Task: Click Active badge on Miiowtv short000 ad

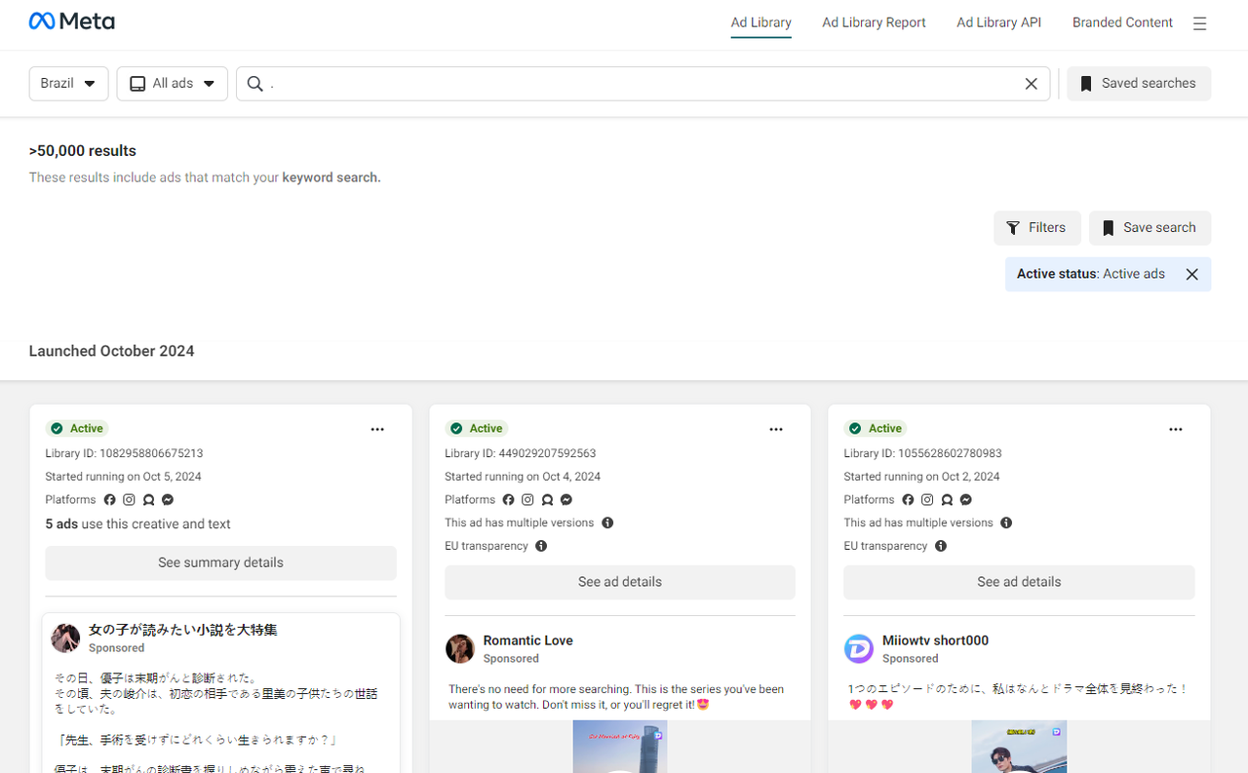Action: coord(877,429)
